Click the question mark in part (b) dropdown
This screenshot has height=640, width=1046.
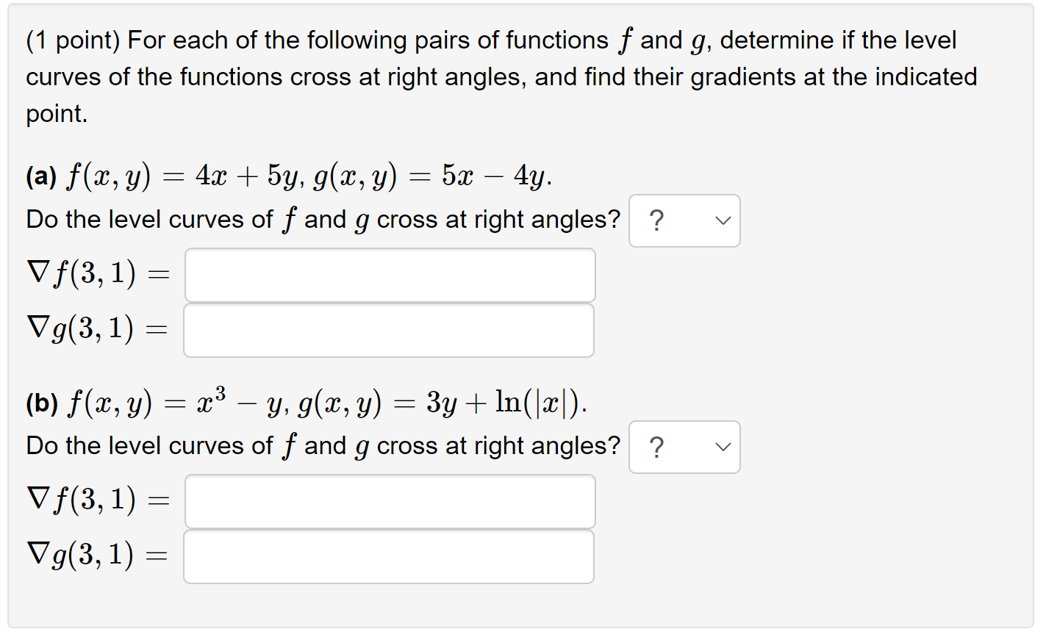(x=657, y=447)
